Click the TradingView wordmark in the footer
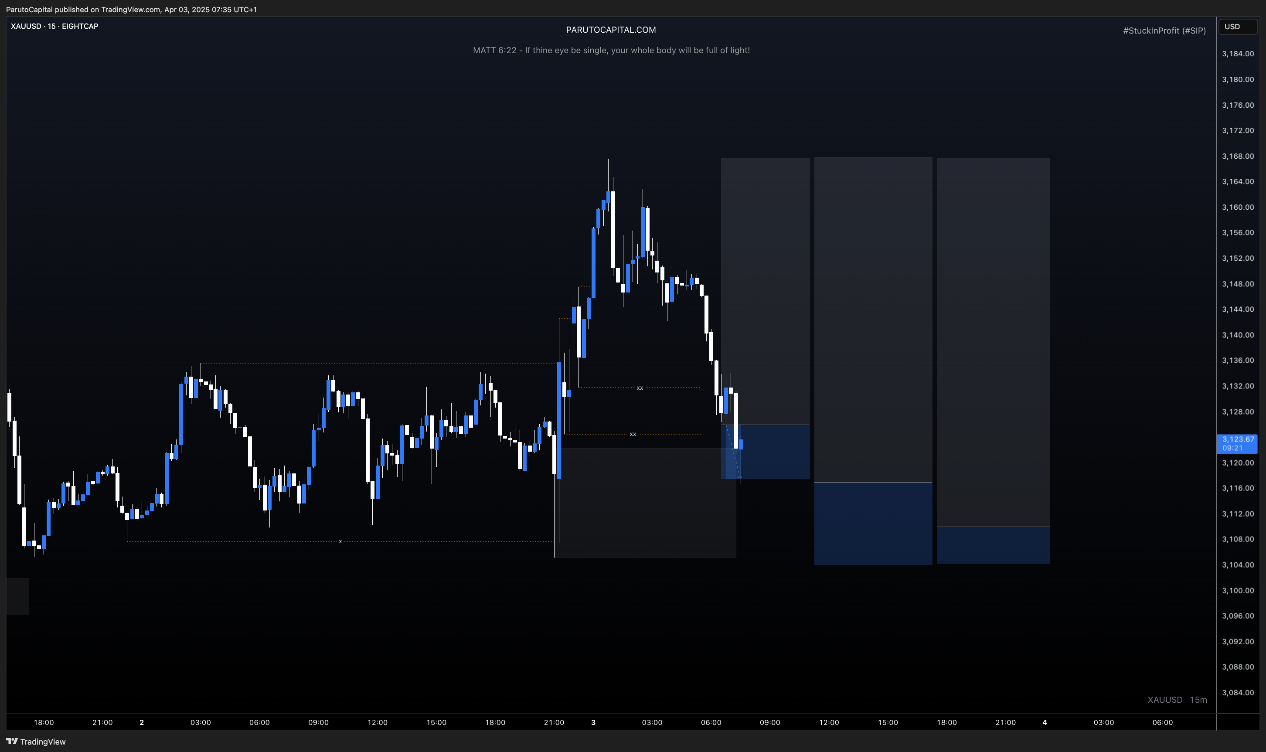Viewport: 1266px width, 752px height. (x=43, y=742)
